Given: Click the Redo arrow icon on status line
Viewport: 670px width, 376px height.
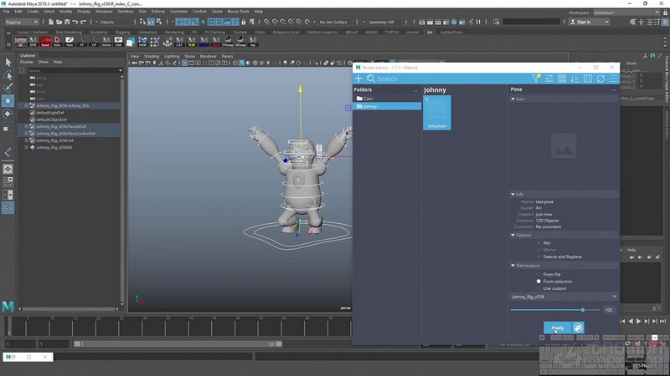Looking at the screenshot, I should (83, 22).
